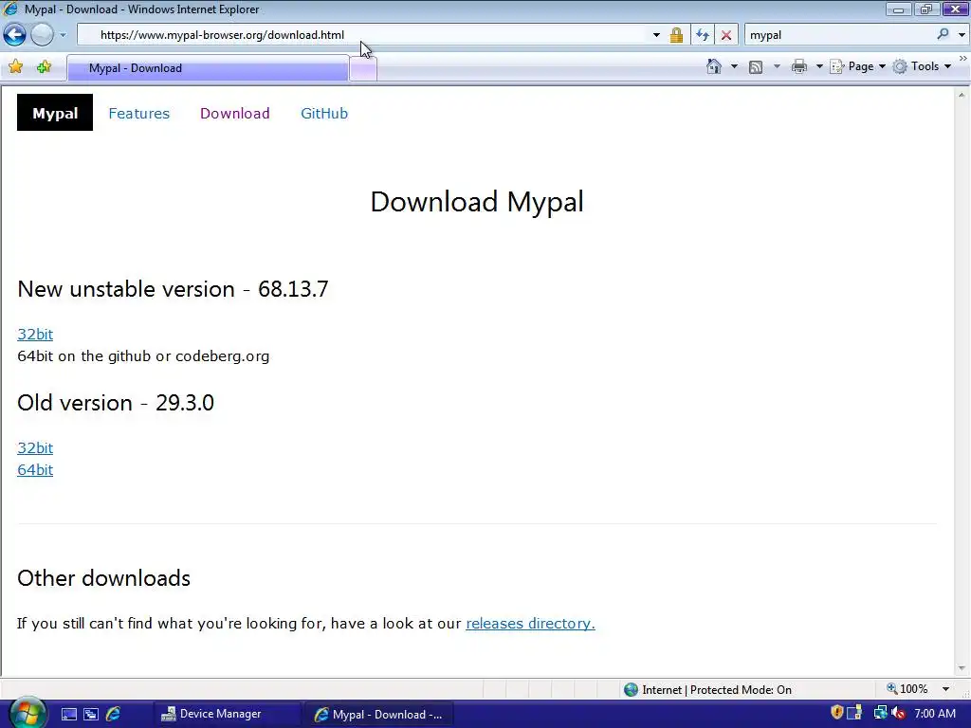Click the Refresh page icon
The width and height of the screenshot is (971, 728).
pos(703,35)
